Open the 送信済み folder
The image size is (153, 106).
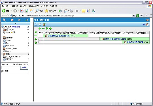(10, 59)
